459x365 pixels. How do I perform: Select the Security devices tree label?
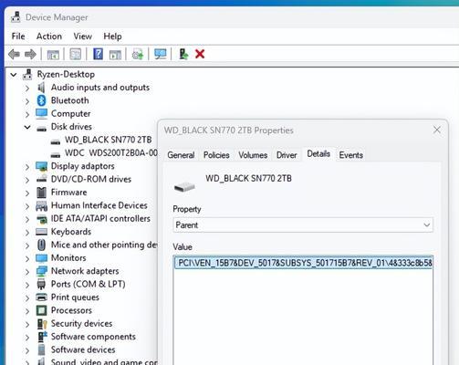point(81,324)
